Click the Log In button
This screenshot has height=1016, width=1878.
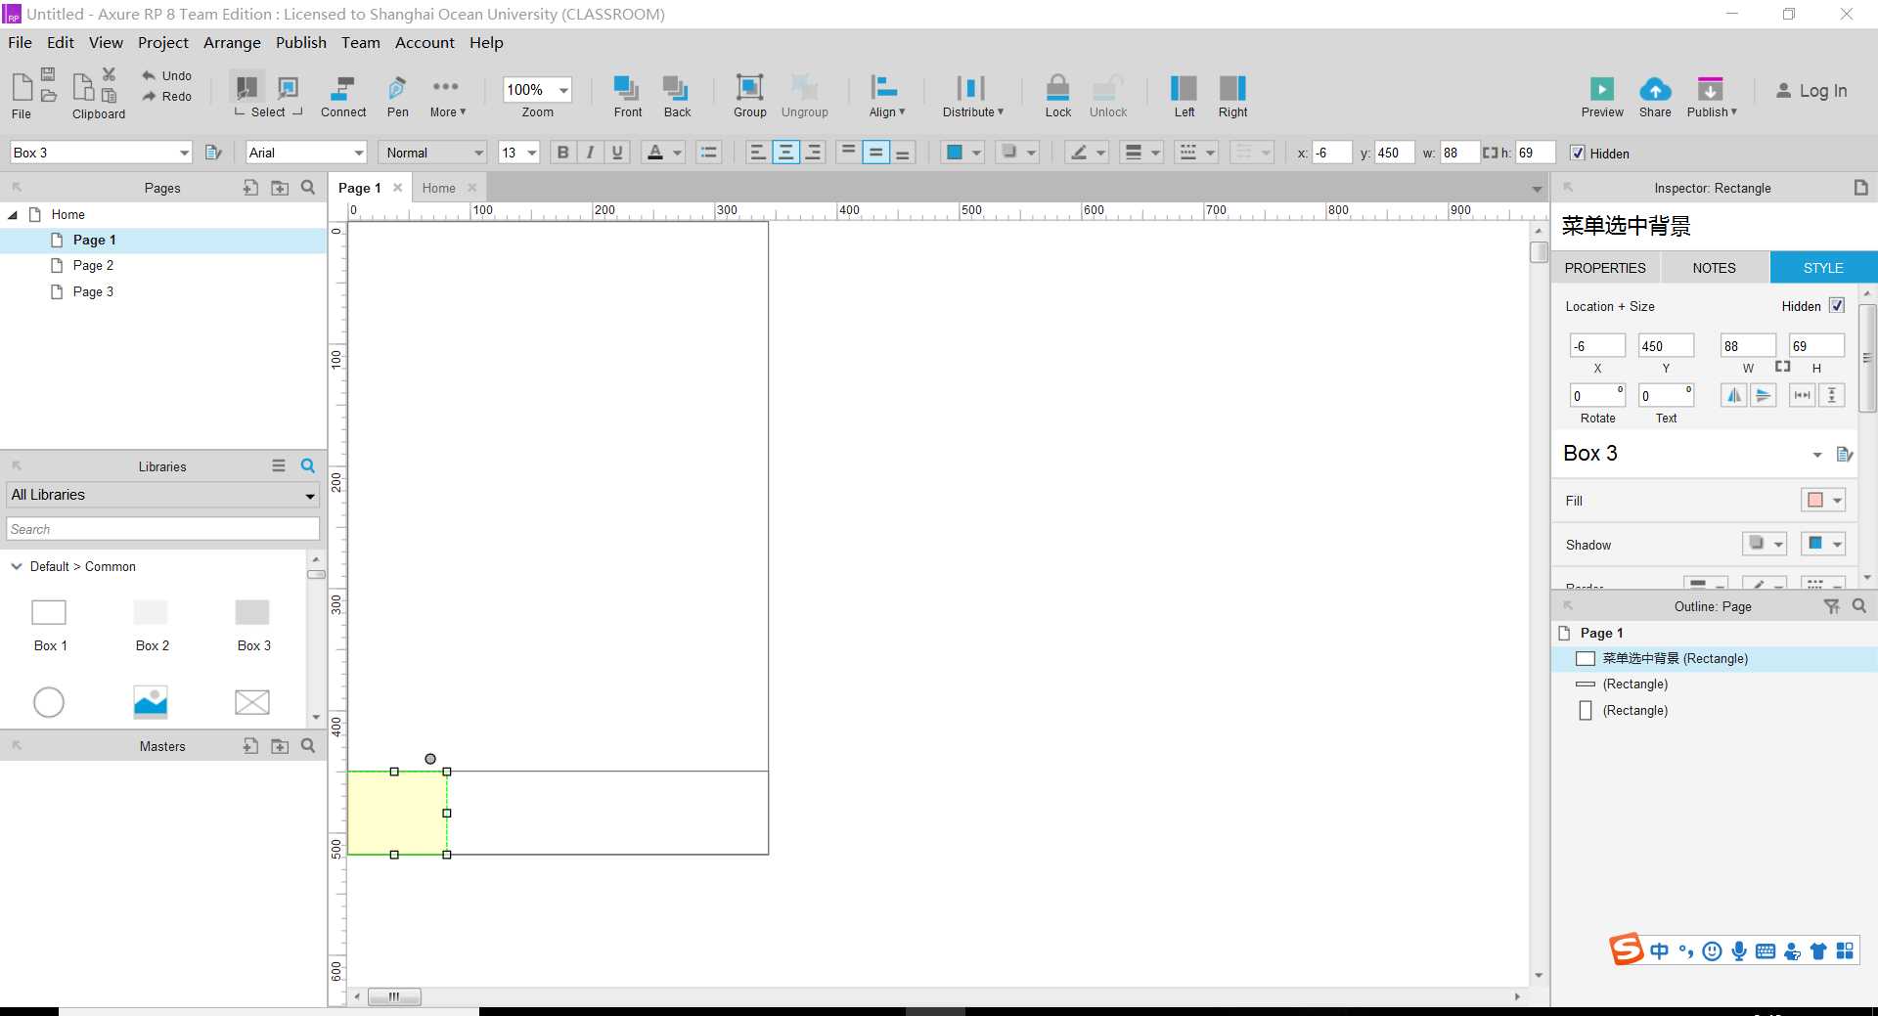1811,91
